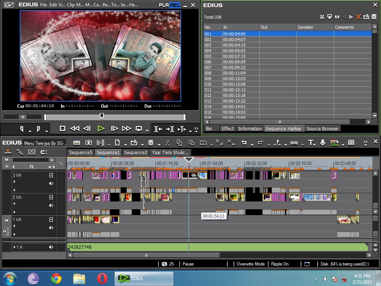Toggle 2 VA track video lock
Screen dimensions: 381x286
click(x=51, y=197)
